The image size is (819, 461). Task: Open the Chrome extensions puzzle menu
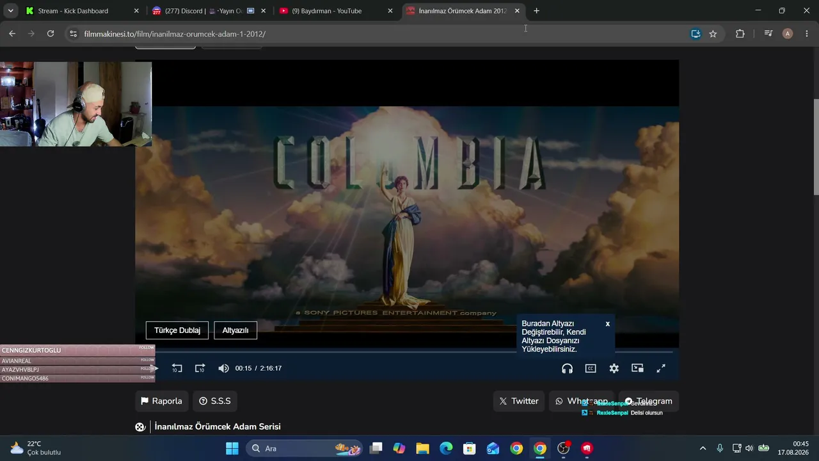(x=740, y=33)
